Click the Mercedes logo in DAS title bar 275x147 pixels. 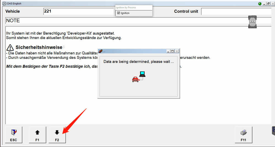point(4,4)
